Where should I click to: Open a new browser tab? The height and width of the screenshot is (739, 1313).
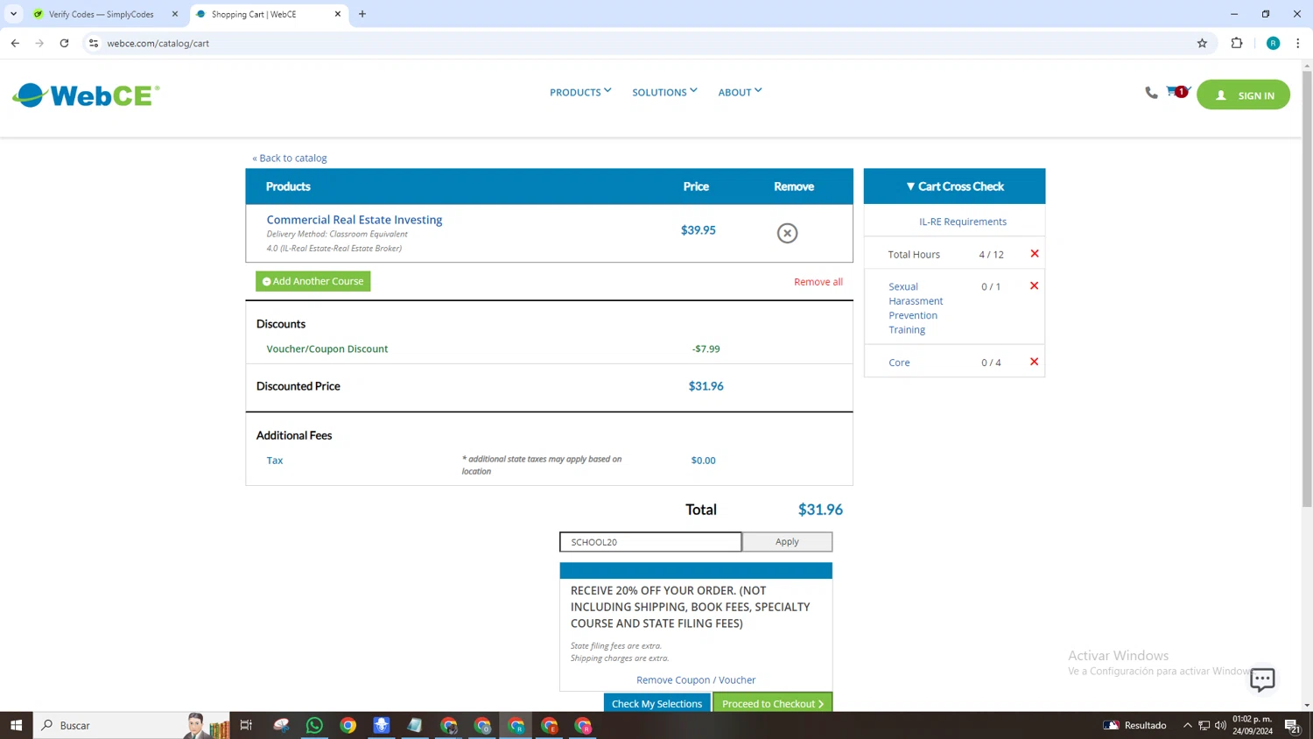point(362,14)
